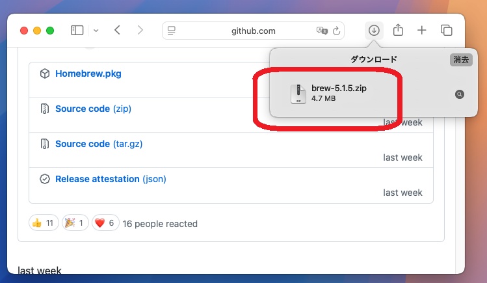Add a heart reaction (6)

coord(105,222)
